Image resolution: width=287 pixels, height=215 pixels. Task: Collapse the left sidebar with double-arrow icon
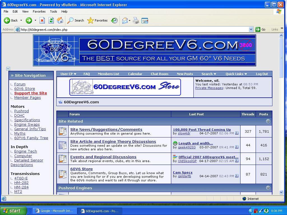(8, 69)
